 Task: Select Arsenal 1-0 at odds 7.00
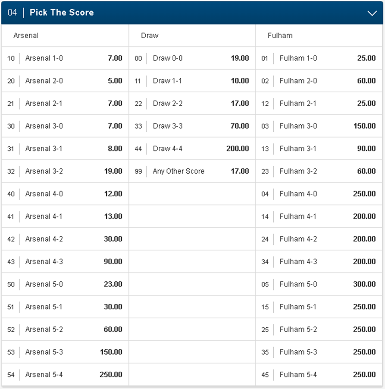click(x=65, y=58)
